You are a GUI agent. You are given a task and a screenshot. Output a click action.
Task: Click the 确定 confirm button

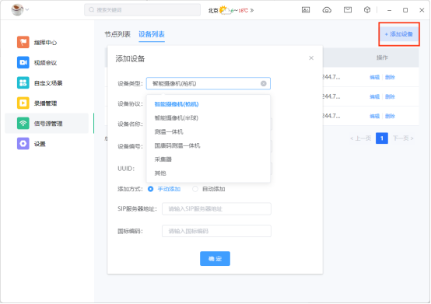215,258
